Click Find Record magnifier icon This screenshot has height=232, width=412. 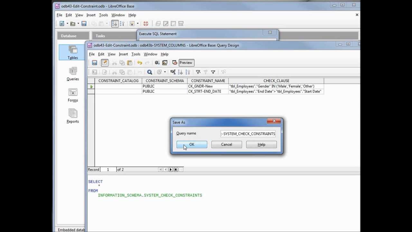click(x=149, y=72)
